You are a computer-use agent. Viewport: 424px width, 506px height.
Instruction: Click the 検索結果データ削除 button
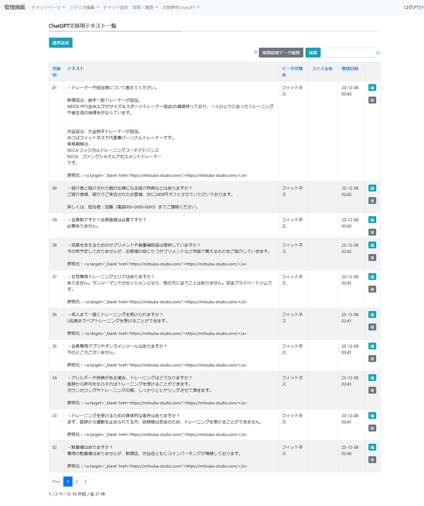281,53
